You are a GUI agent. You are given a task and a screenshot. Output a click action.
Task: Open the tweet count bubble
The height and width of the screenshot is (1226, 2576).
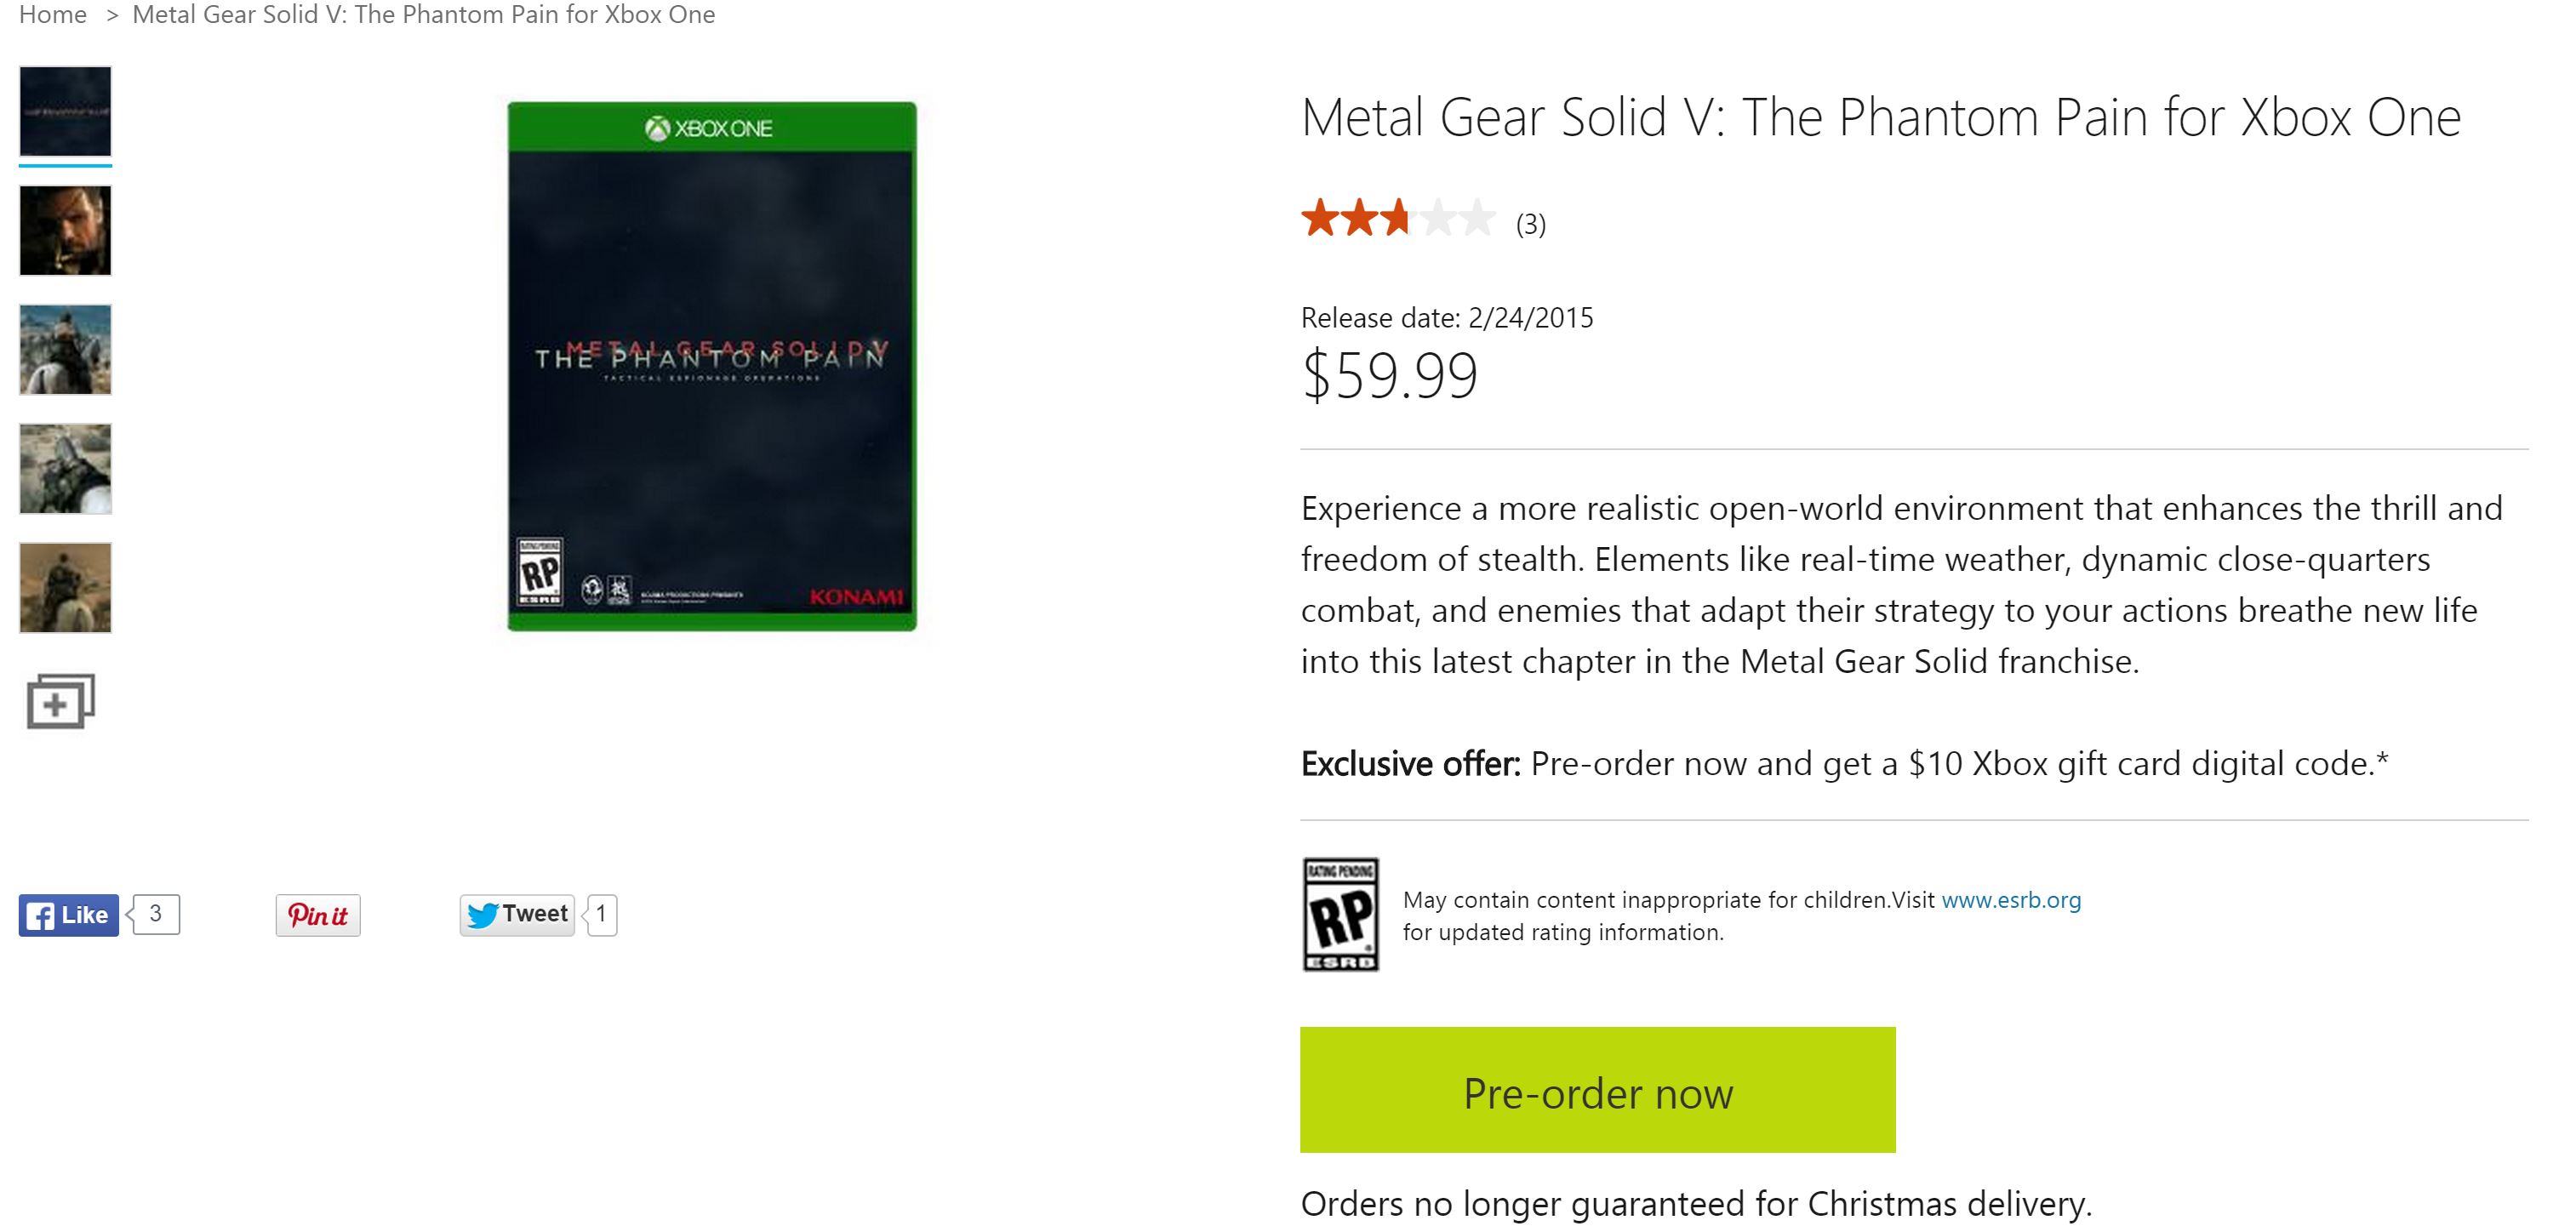click(601, 914)
